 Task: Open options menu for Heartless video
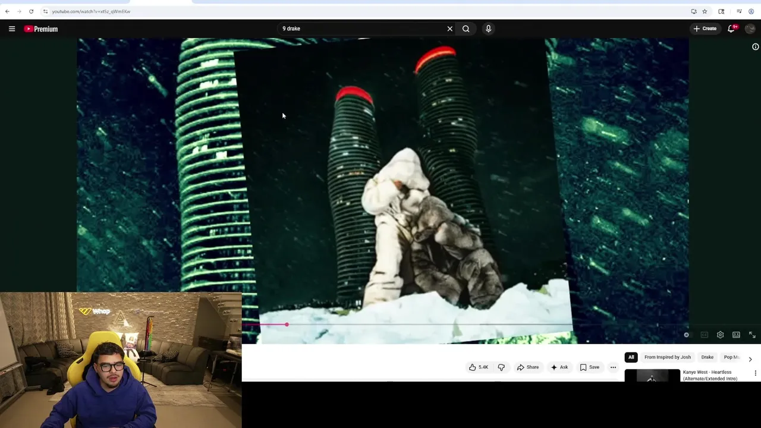[x=756, y=373]
